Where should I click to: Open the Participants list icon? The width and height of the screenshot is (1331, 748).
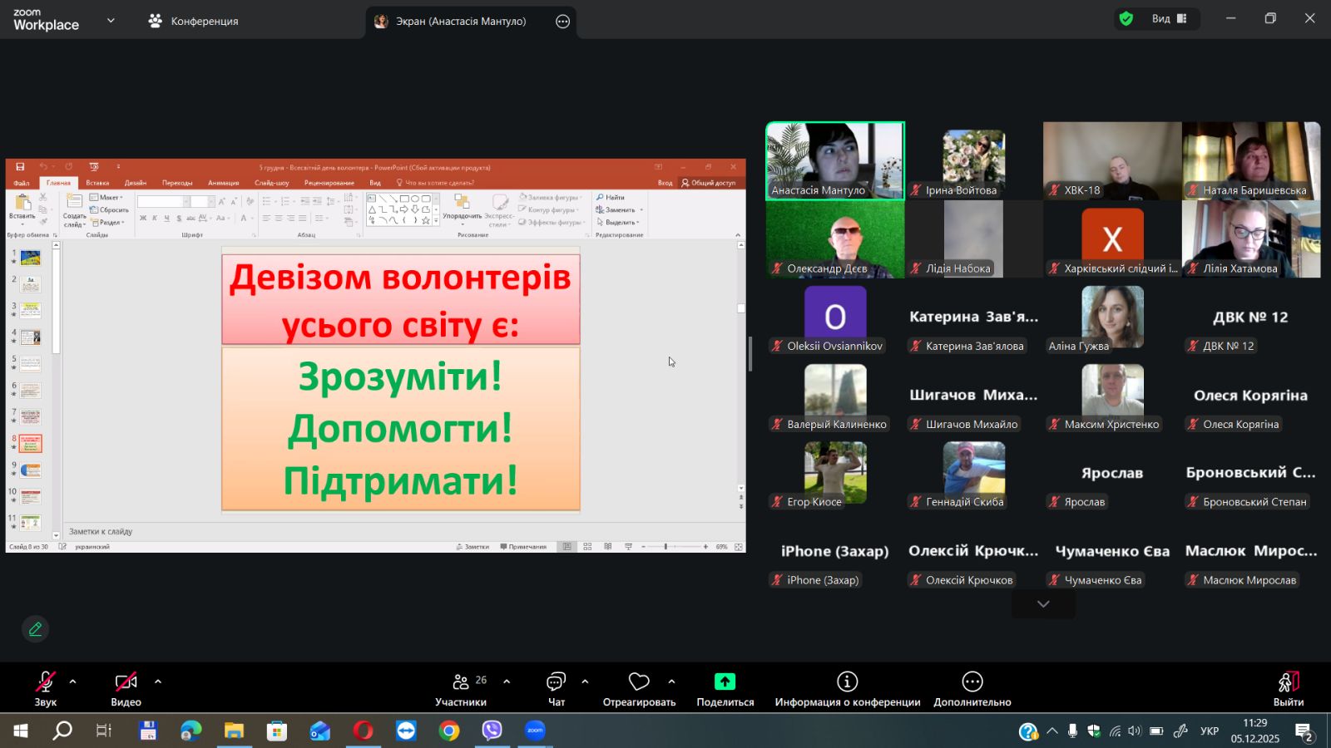461,682
